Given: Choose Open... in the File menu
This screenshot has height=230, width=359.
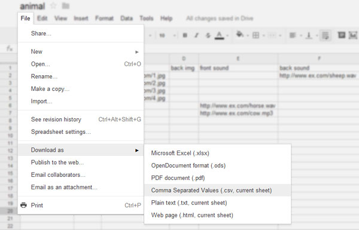Looking at the screenshot, I should coord(81,64).
